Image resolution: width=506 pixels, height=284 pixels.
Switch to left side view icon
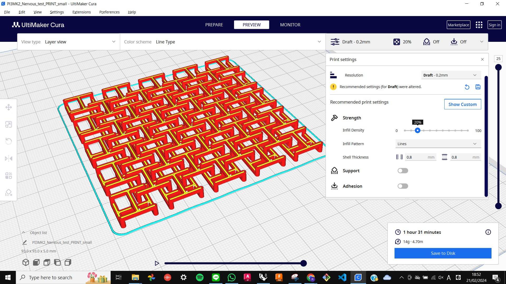coord(57,262)
